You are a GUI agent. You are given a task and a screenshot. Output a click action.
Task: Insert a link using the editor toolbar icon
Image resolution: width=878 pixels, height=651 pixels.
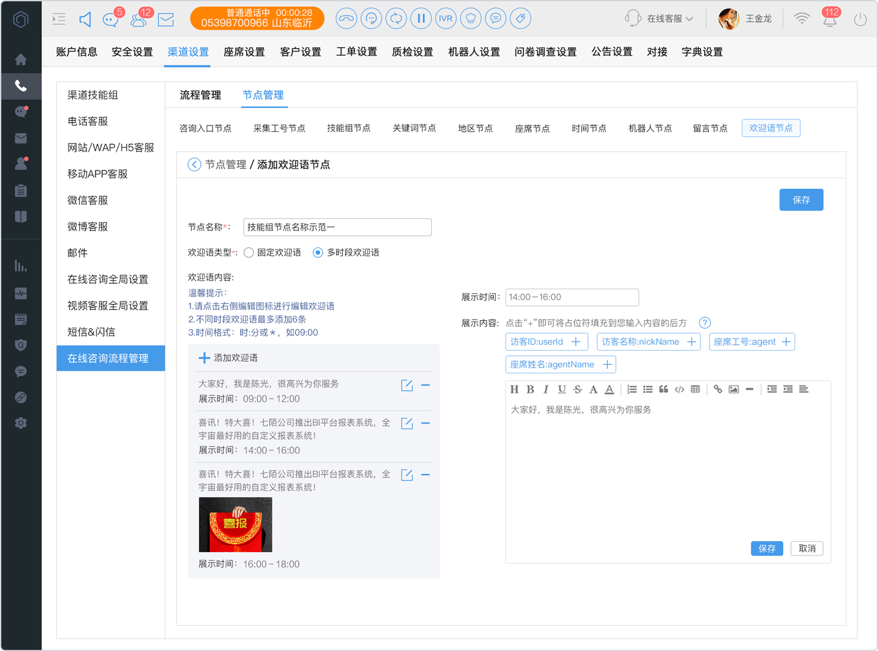click(717, 389)
